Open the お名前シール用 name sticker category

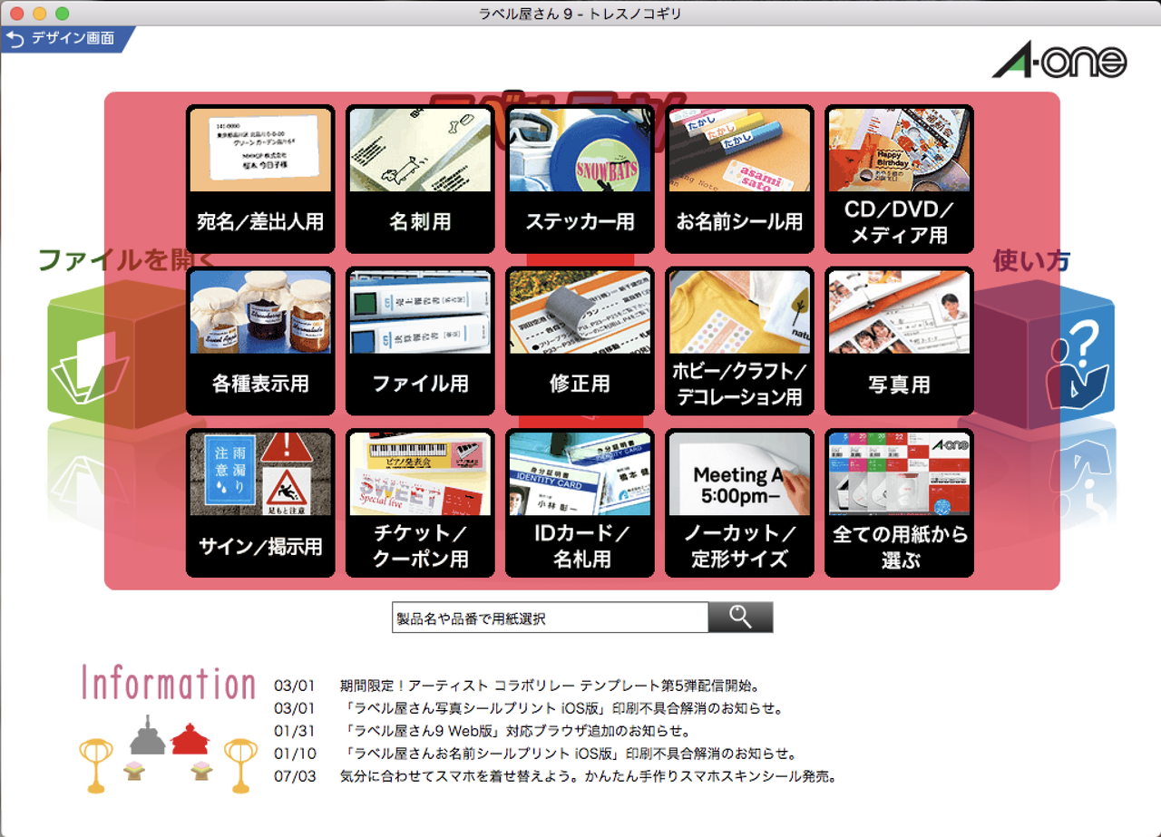(739, 179)
